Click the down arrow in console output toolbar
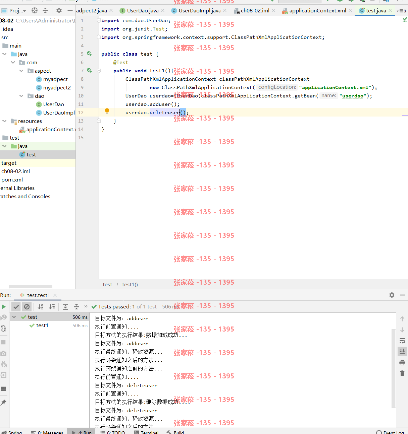This screenshot has width=408, height=434. pyautogui.click(x=402, y=330)
